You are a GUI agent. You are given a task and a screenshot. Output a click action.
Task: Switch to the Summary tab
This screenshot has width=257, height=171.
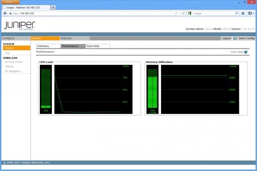(x=49, y=46)
